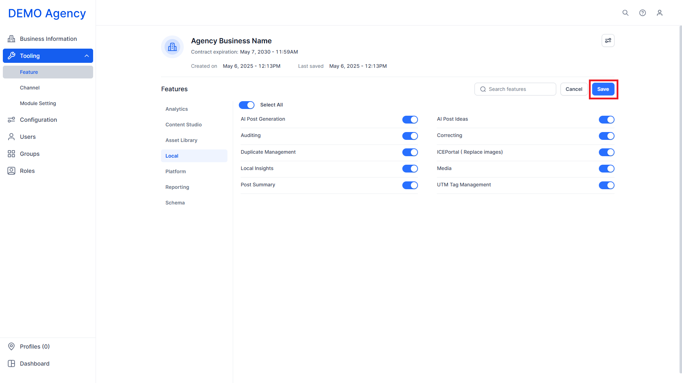
Task: Click the page vertical scrollbar
Action: (x=680, y=199)
